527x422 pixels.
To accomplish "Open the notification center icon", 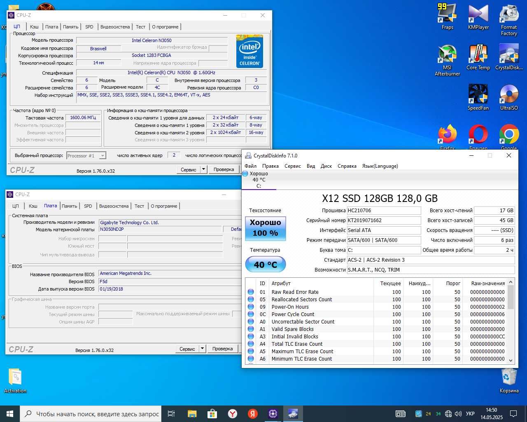I will [x=513, y=414].
